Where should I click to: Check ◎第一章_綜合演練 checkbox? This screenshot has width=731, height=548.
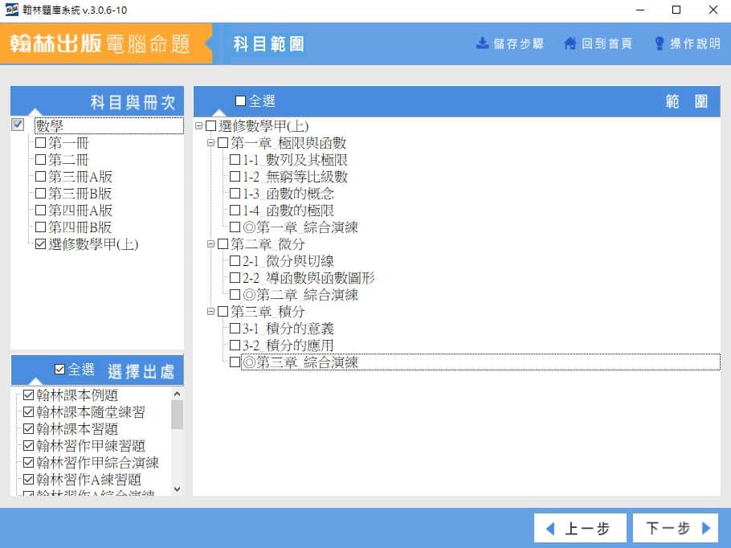tap(235, 227)
